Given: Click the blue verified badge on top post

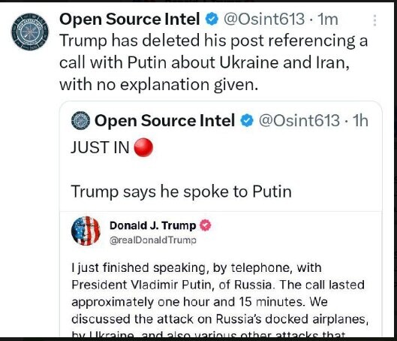Looking at the screenshot, I should (212, 20).
